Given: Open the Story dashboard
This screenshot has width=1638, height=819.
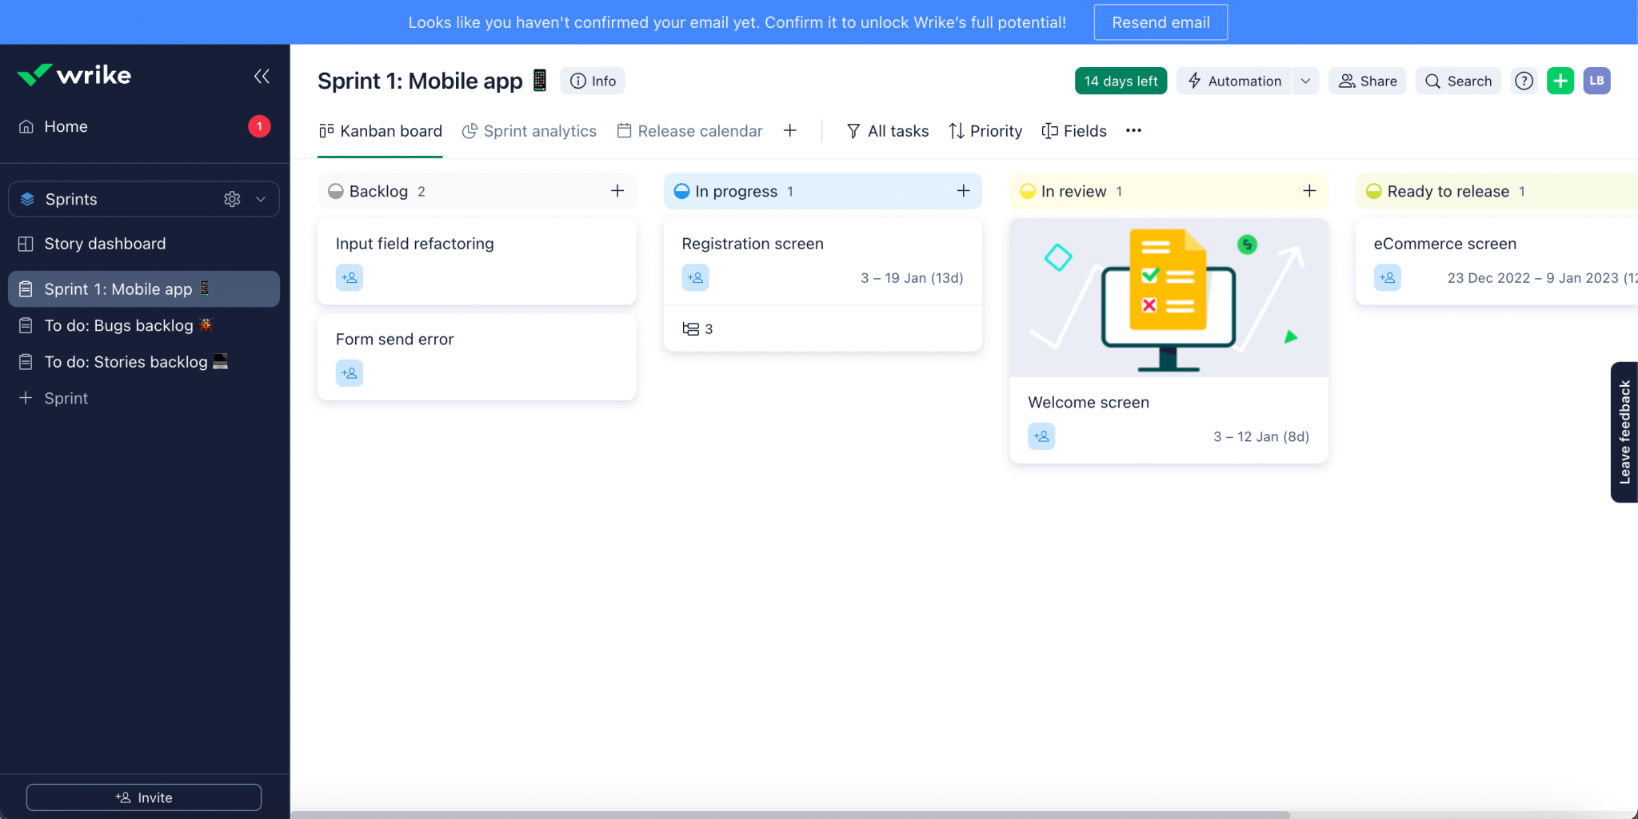Looking at the screenshot, I should [105, 243].
